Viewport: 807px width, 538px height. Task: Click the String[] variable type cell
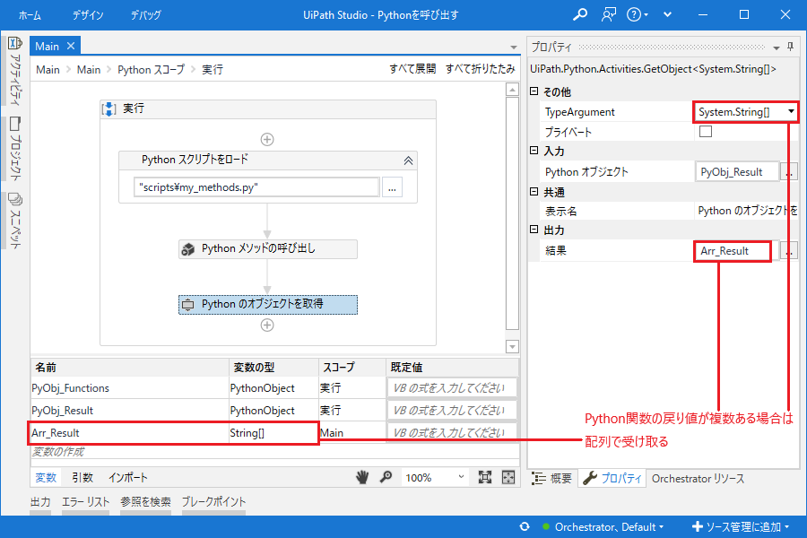tap(273, 433)
